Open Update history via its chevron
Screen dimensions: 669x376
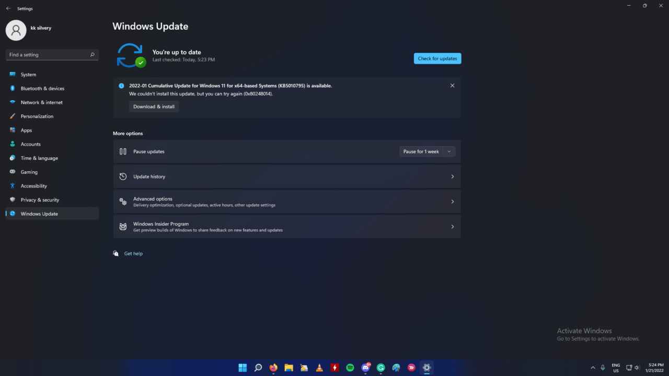tap(453, 177)
